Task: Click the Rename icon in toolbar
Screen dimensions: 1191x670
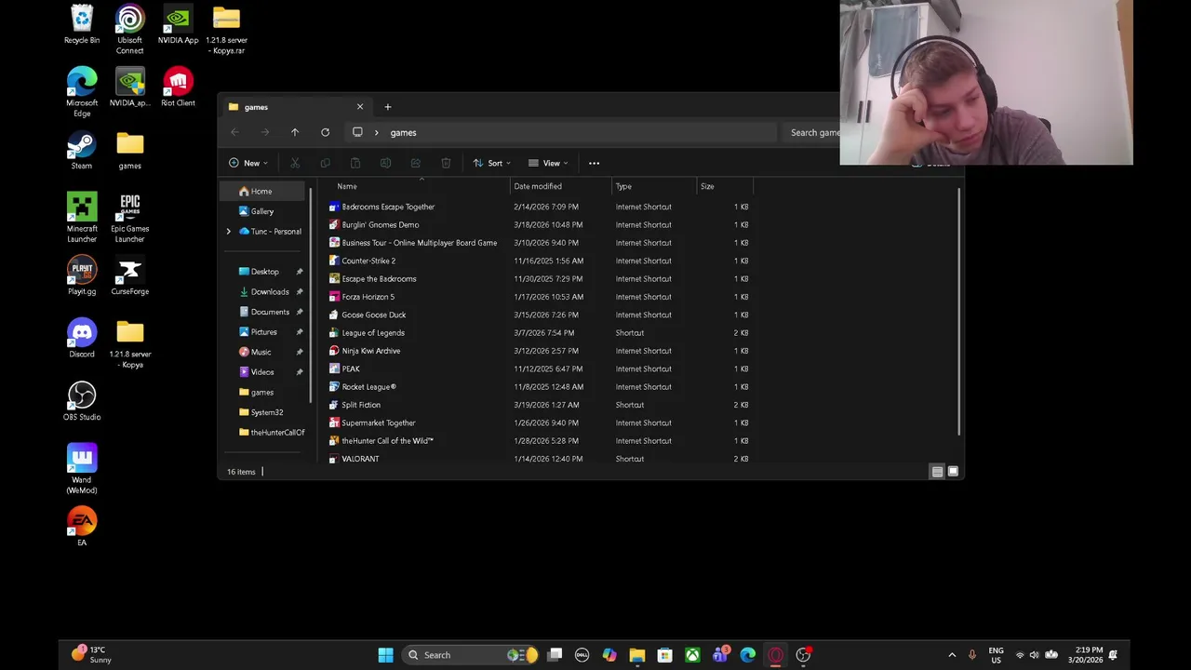Action: tap(385, 163)
